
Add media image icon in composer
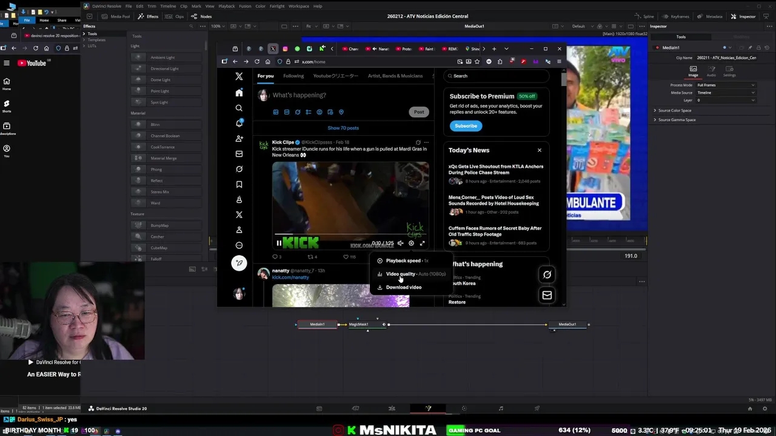click(276, 112)
